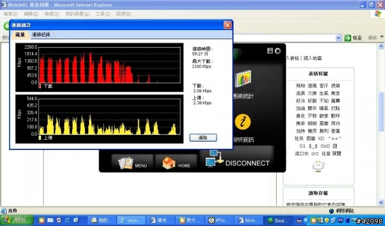Insert the 無言 emoticon
This screenshot has width=385, height=226.
click(336, 93)
